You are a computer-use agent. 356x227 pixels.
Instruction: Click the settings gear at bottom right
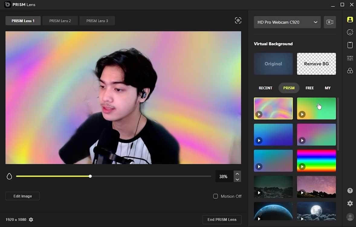click(x=350, y=203)
